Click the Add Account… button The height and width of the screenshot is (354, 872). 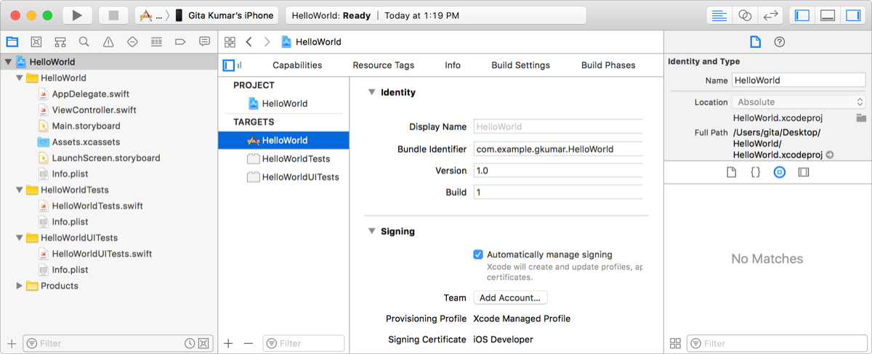(510, 297)
